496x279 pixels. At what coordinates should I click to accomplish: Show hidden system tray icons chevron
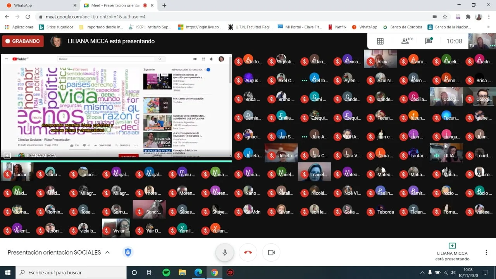pyautogui.click(x=422, y=272)
